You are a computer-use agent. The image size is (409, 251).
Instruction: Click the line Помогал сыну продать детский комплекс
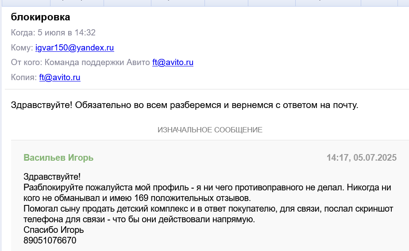[106, 209]
